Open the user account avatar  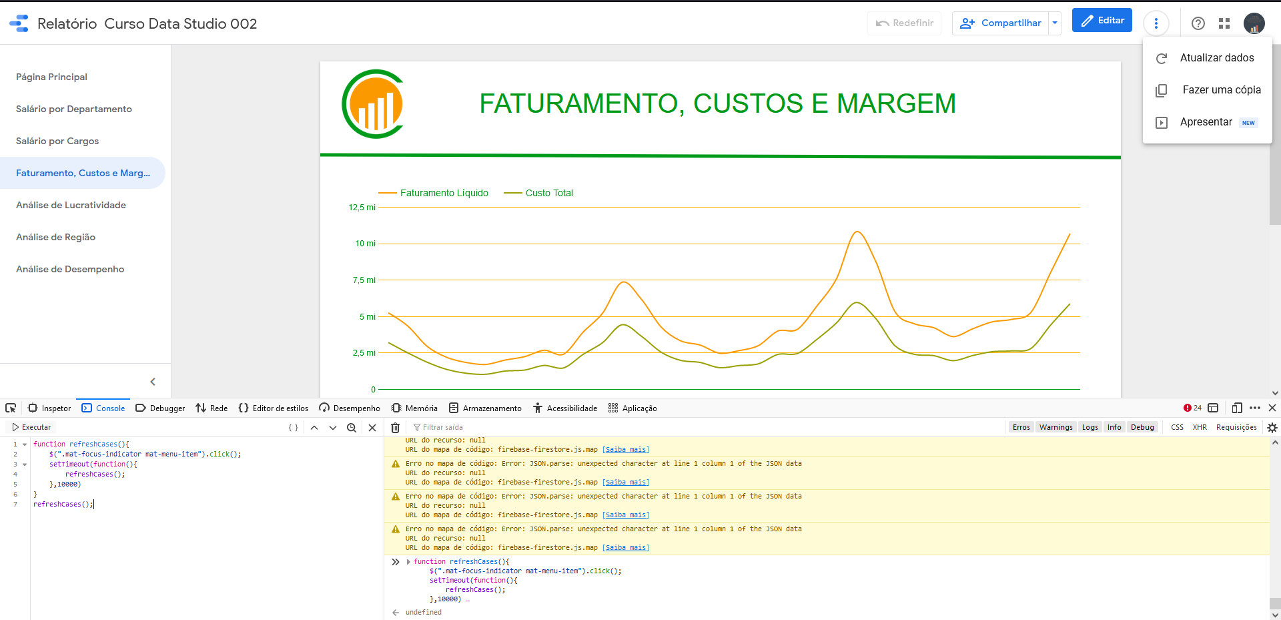(x=1254, y=23)
